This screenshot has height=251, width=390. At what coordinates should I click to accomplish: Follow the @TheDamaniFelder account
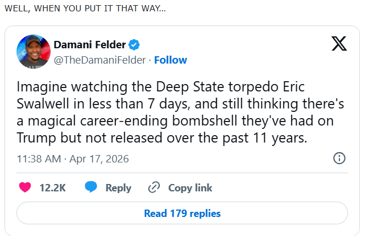(x=171, y=60)
